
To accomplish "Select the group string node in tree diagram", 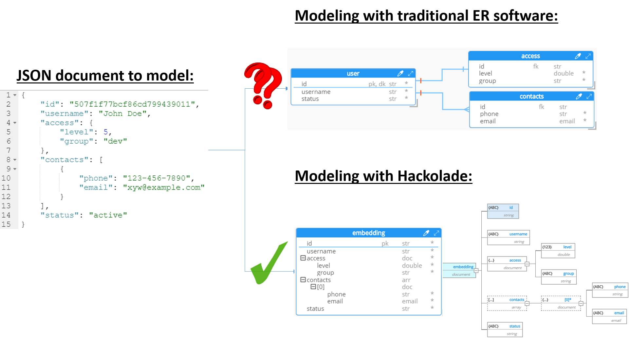I will (559, 277).
